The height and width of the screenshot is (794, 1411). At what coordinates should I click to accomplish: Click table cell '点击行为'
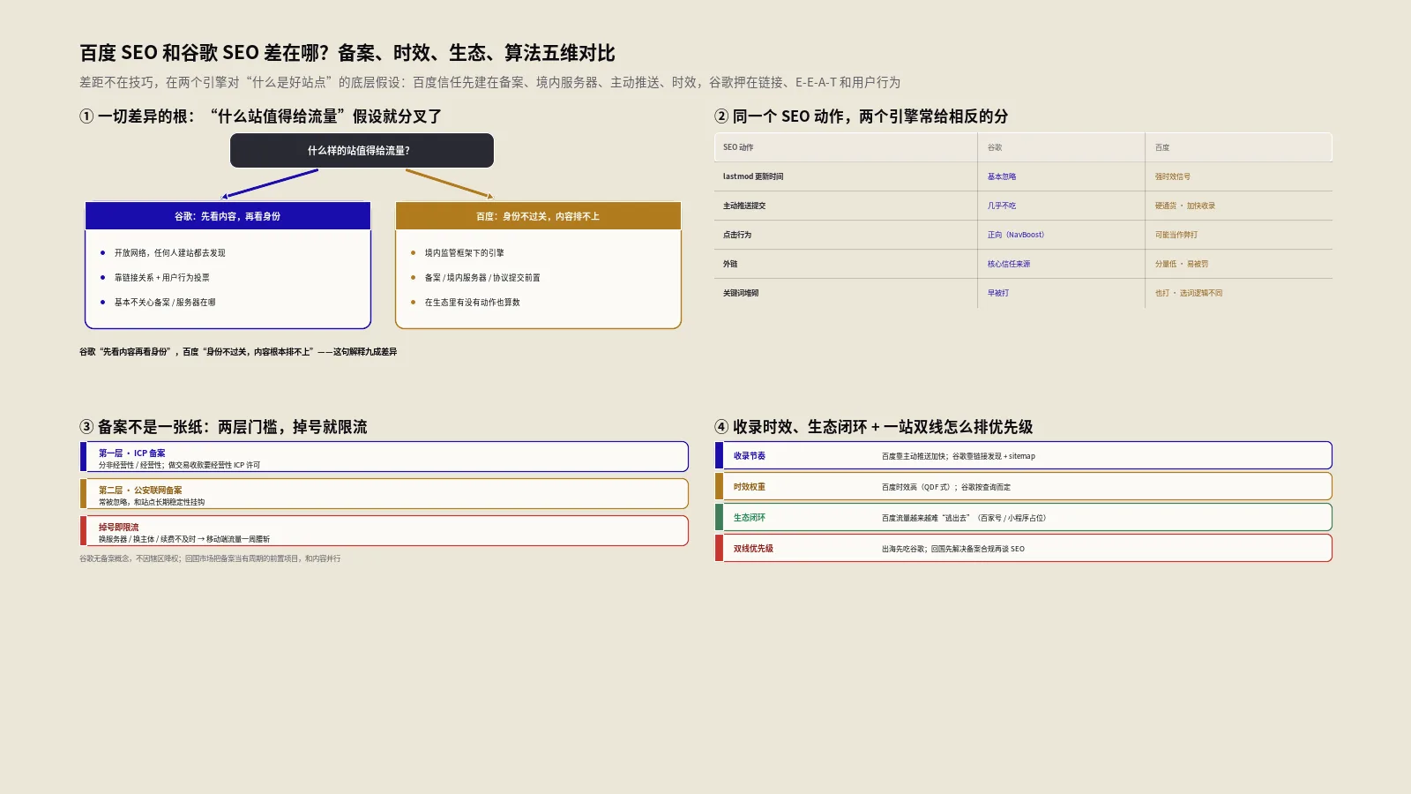737,235
